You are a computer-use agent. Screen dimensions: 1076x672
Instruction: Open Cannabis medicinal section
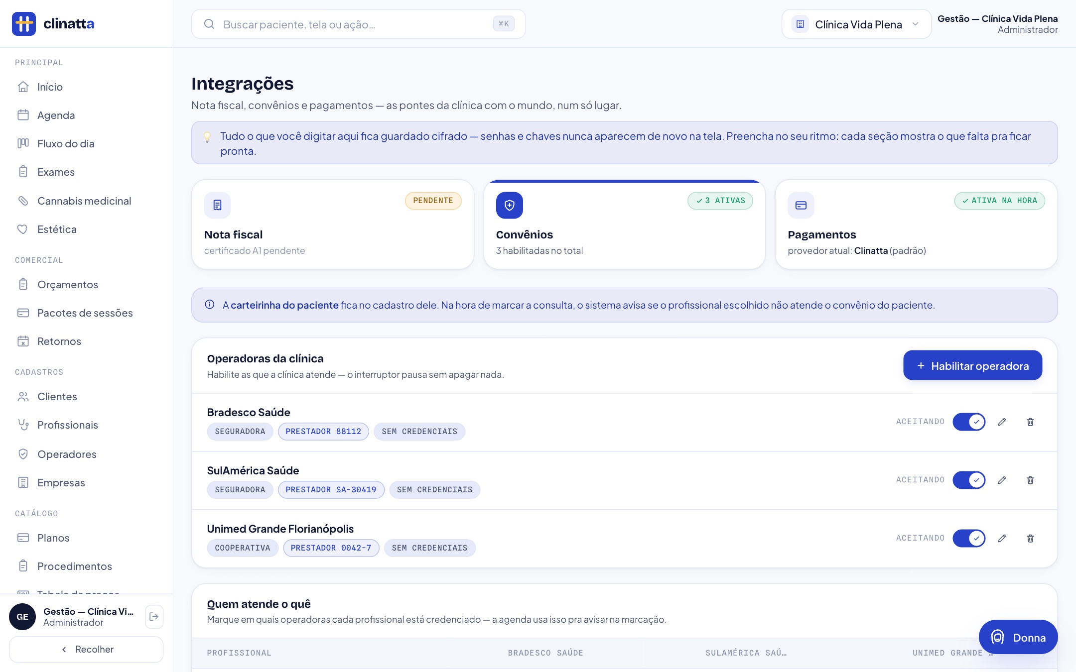(86, 201)
